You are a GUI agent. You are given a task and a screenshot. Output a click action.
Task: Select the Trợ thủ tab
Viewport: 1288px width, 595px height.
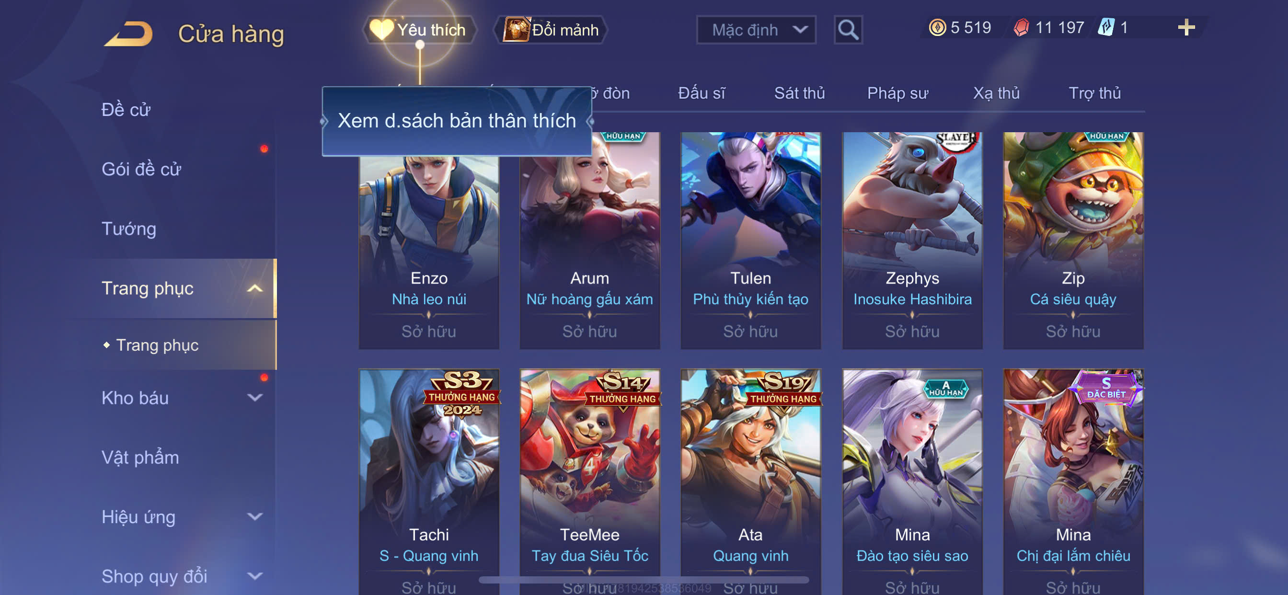[1094, 93]
